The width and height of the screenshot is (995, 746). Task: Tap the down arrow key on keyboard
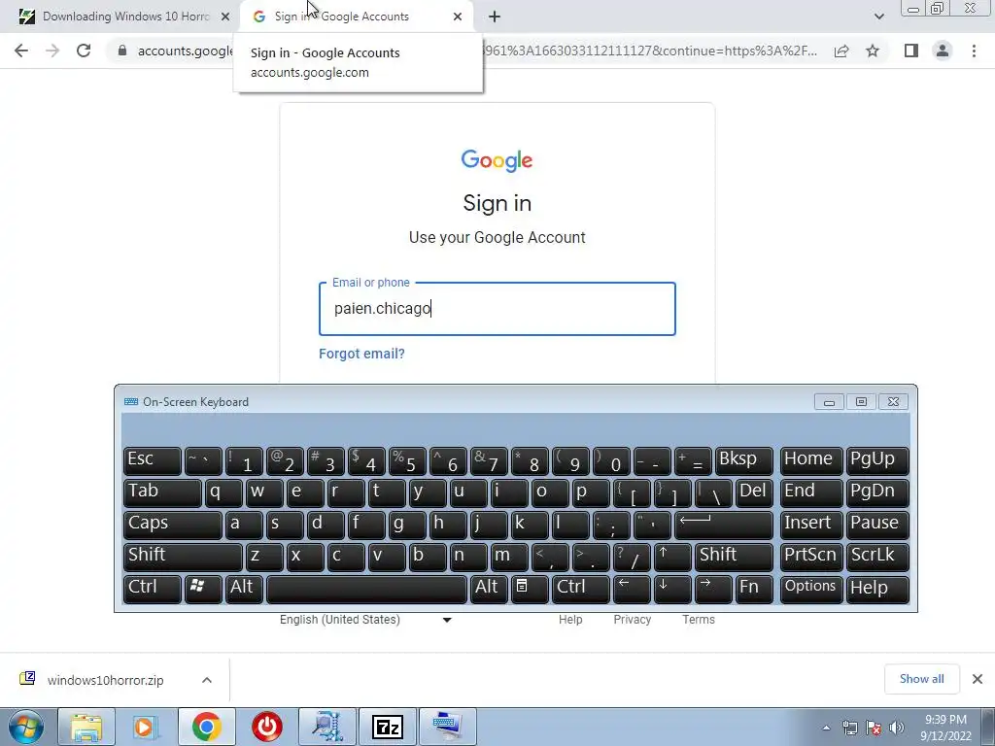(672, 589)
